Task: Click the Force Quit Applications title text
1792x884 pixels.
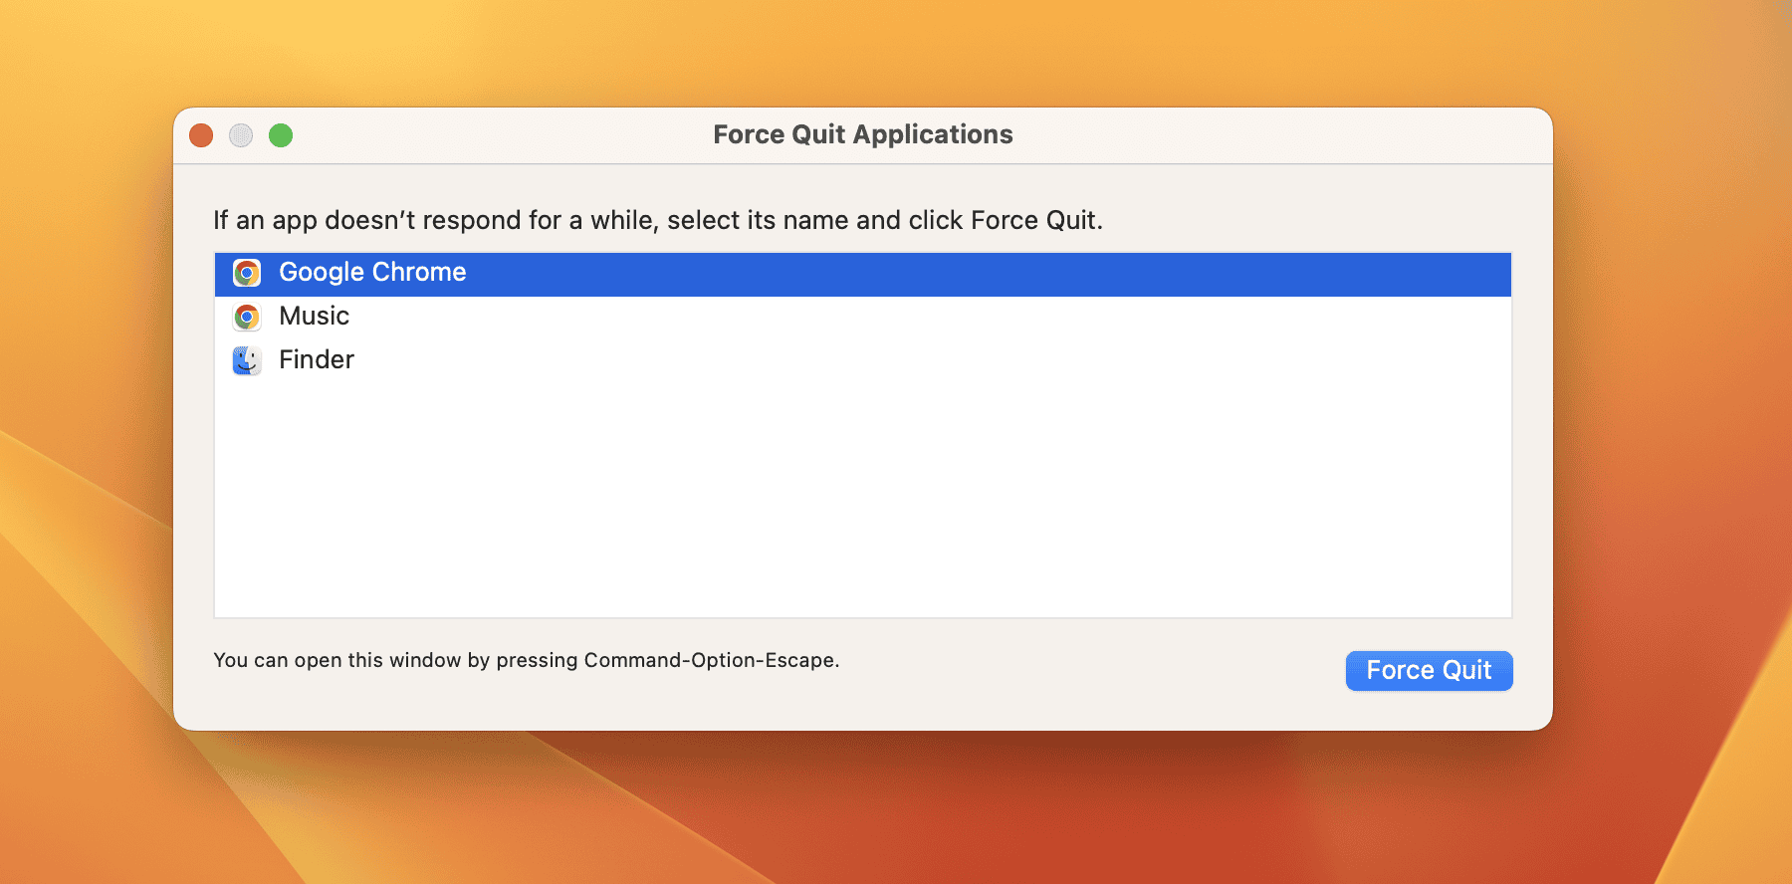Action: (x=862, y=135)
